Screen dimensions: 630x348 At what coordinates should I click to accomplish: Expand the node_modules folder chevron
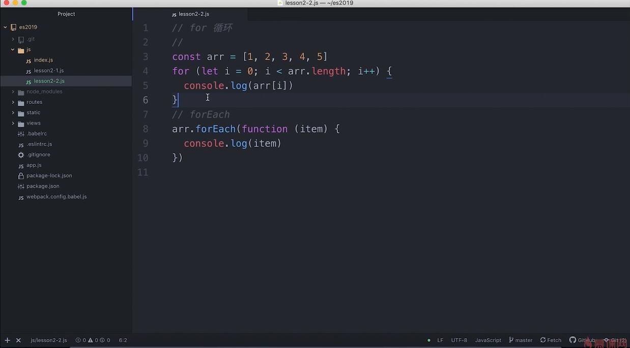click(13, 92)
